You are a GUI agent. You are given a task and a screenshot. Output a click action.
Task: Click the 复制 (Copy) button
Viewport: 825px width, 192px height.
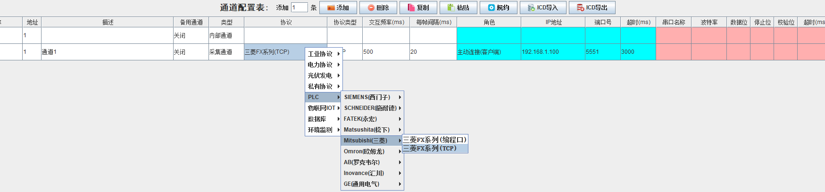418,8
